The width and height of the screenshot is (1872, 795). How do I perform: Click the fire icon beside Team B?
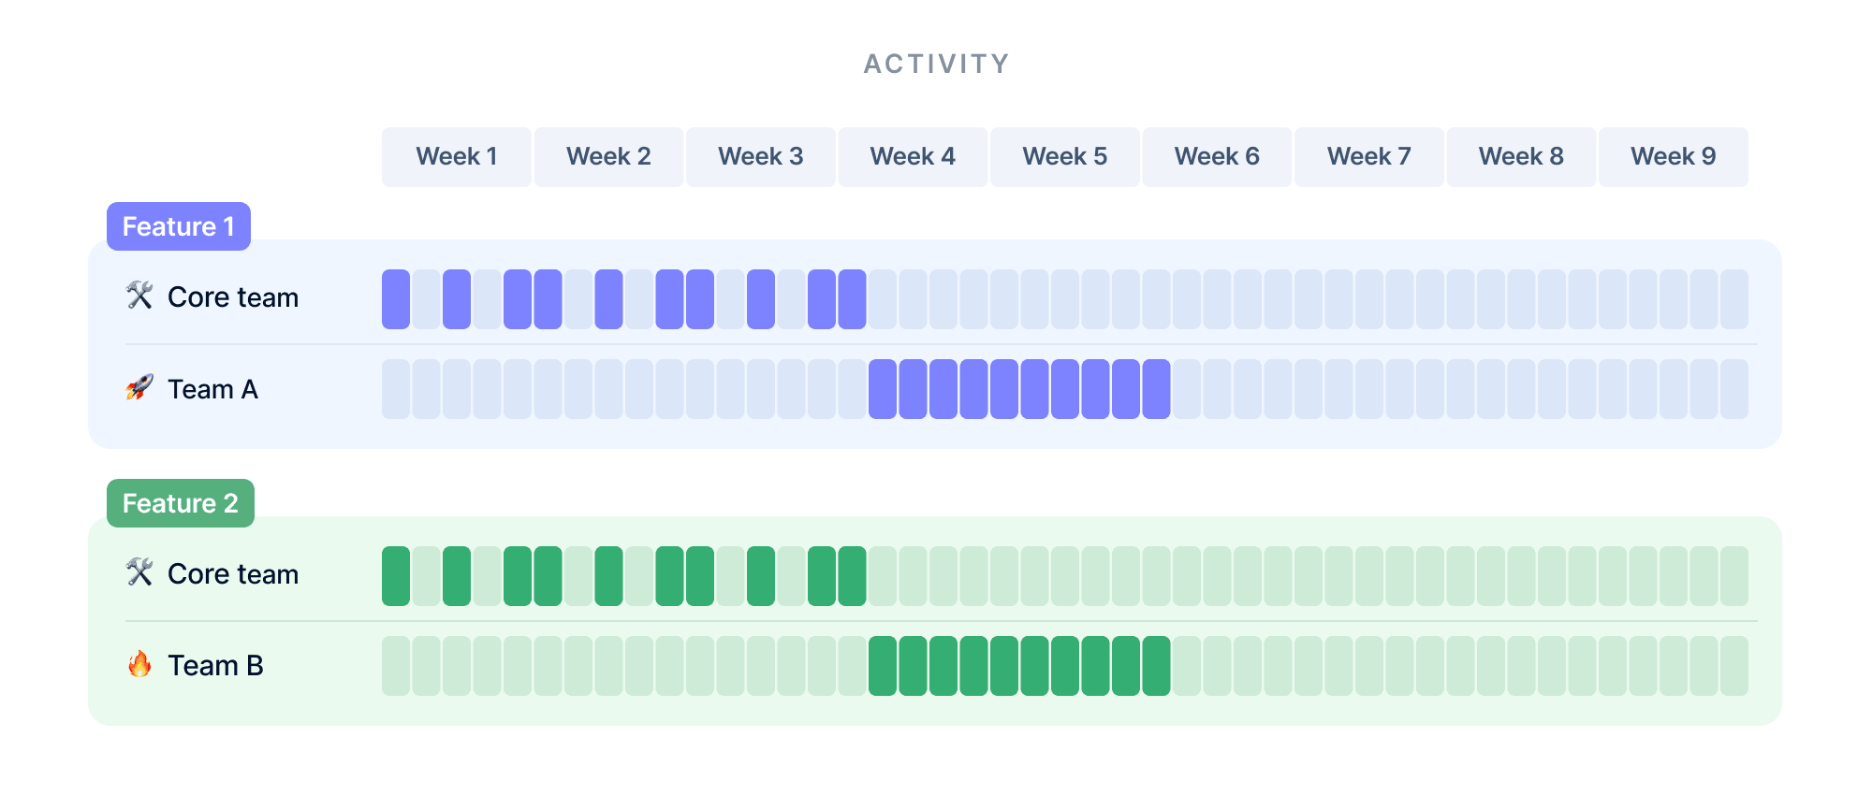tap(139, 664)
